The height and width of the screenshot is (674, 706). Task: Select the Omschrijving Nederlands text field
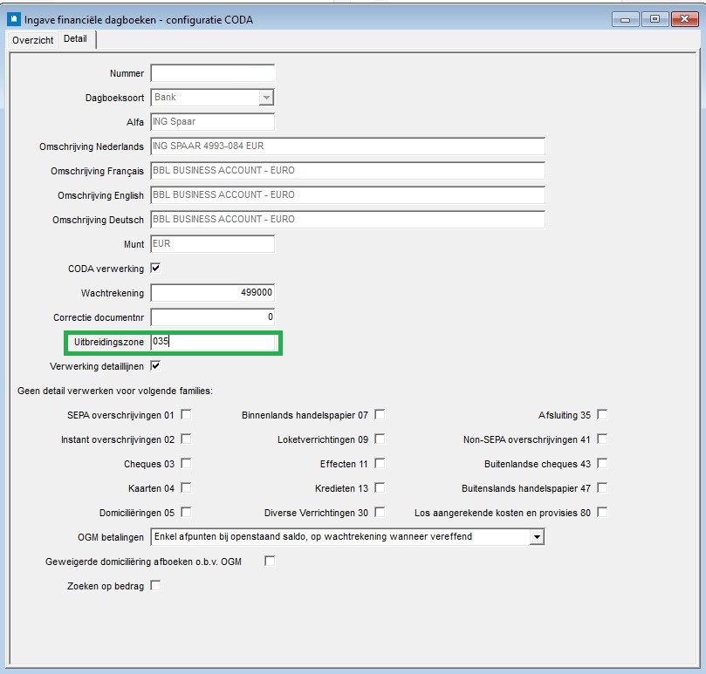(x=347, y=146)
